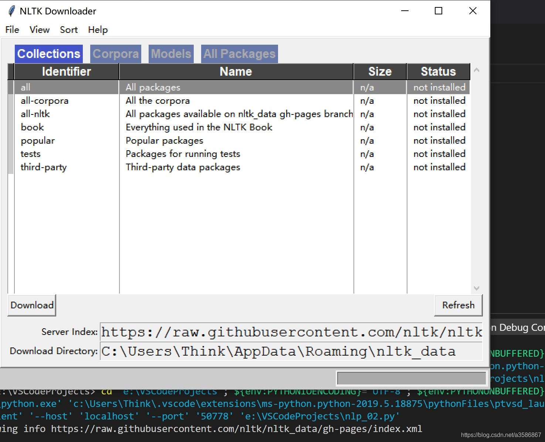
Task: Switch to the Corpora tab
Action: point(116,54)
